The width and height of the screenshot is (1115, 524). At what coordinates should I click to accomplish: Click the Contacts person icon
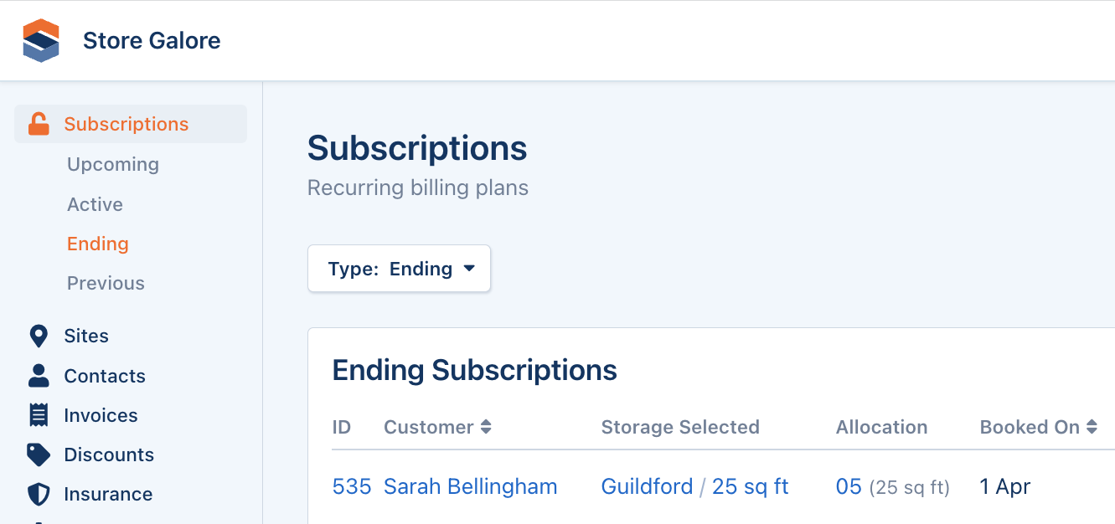point(39,376)
